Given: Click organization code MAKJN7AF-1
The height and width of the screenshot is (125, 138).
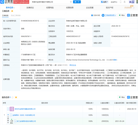Looking at the screenshot, I should tap(26, 36).
